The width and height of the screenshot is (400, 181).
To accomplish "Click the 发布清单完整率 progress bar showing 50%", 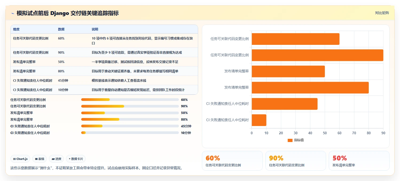I will tap(130, 113).
